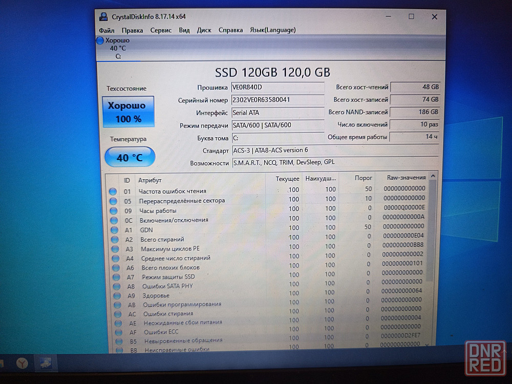The height and width of the screenshot is (384, 512).
Task: Click the Атрибут column header
Action: 150,180
